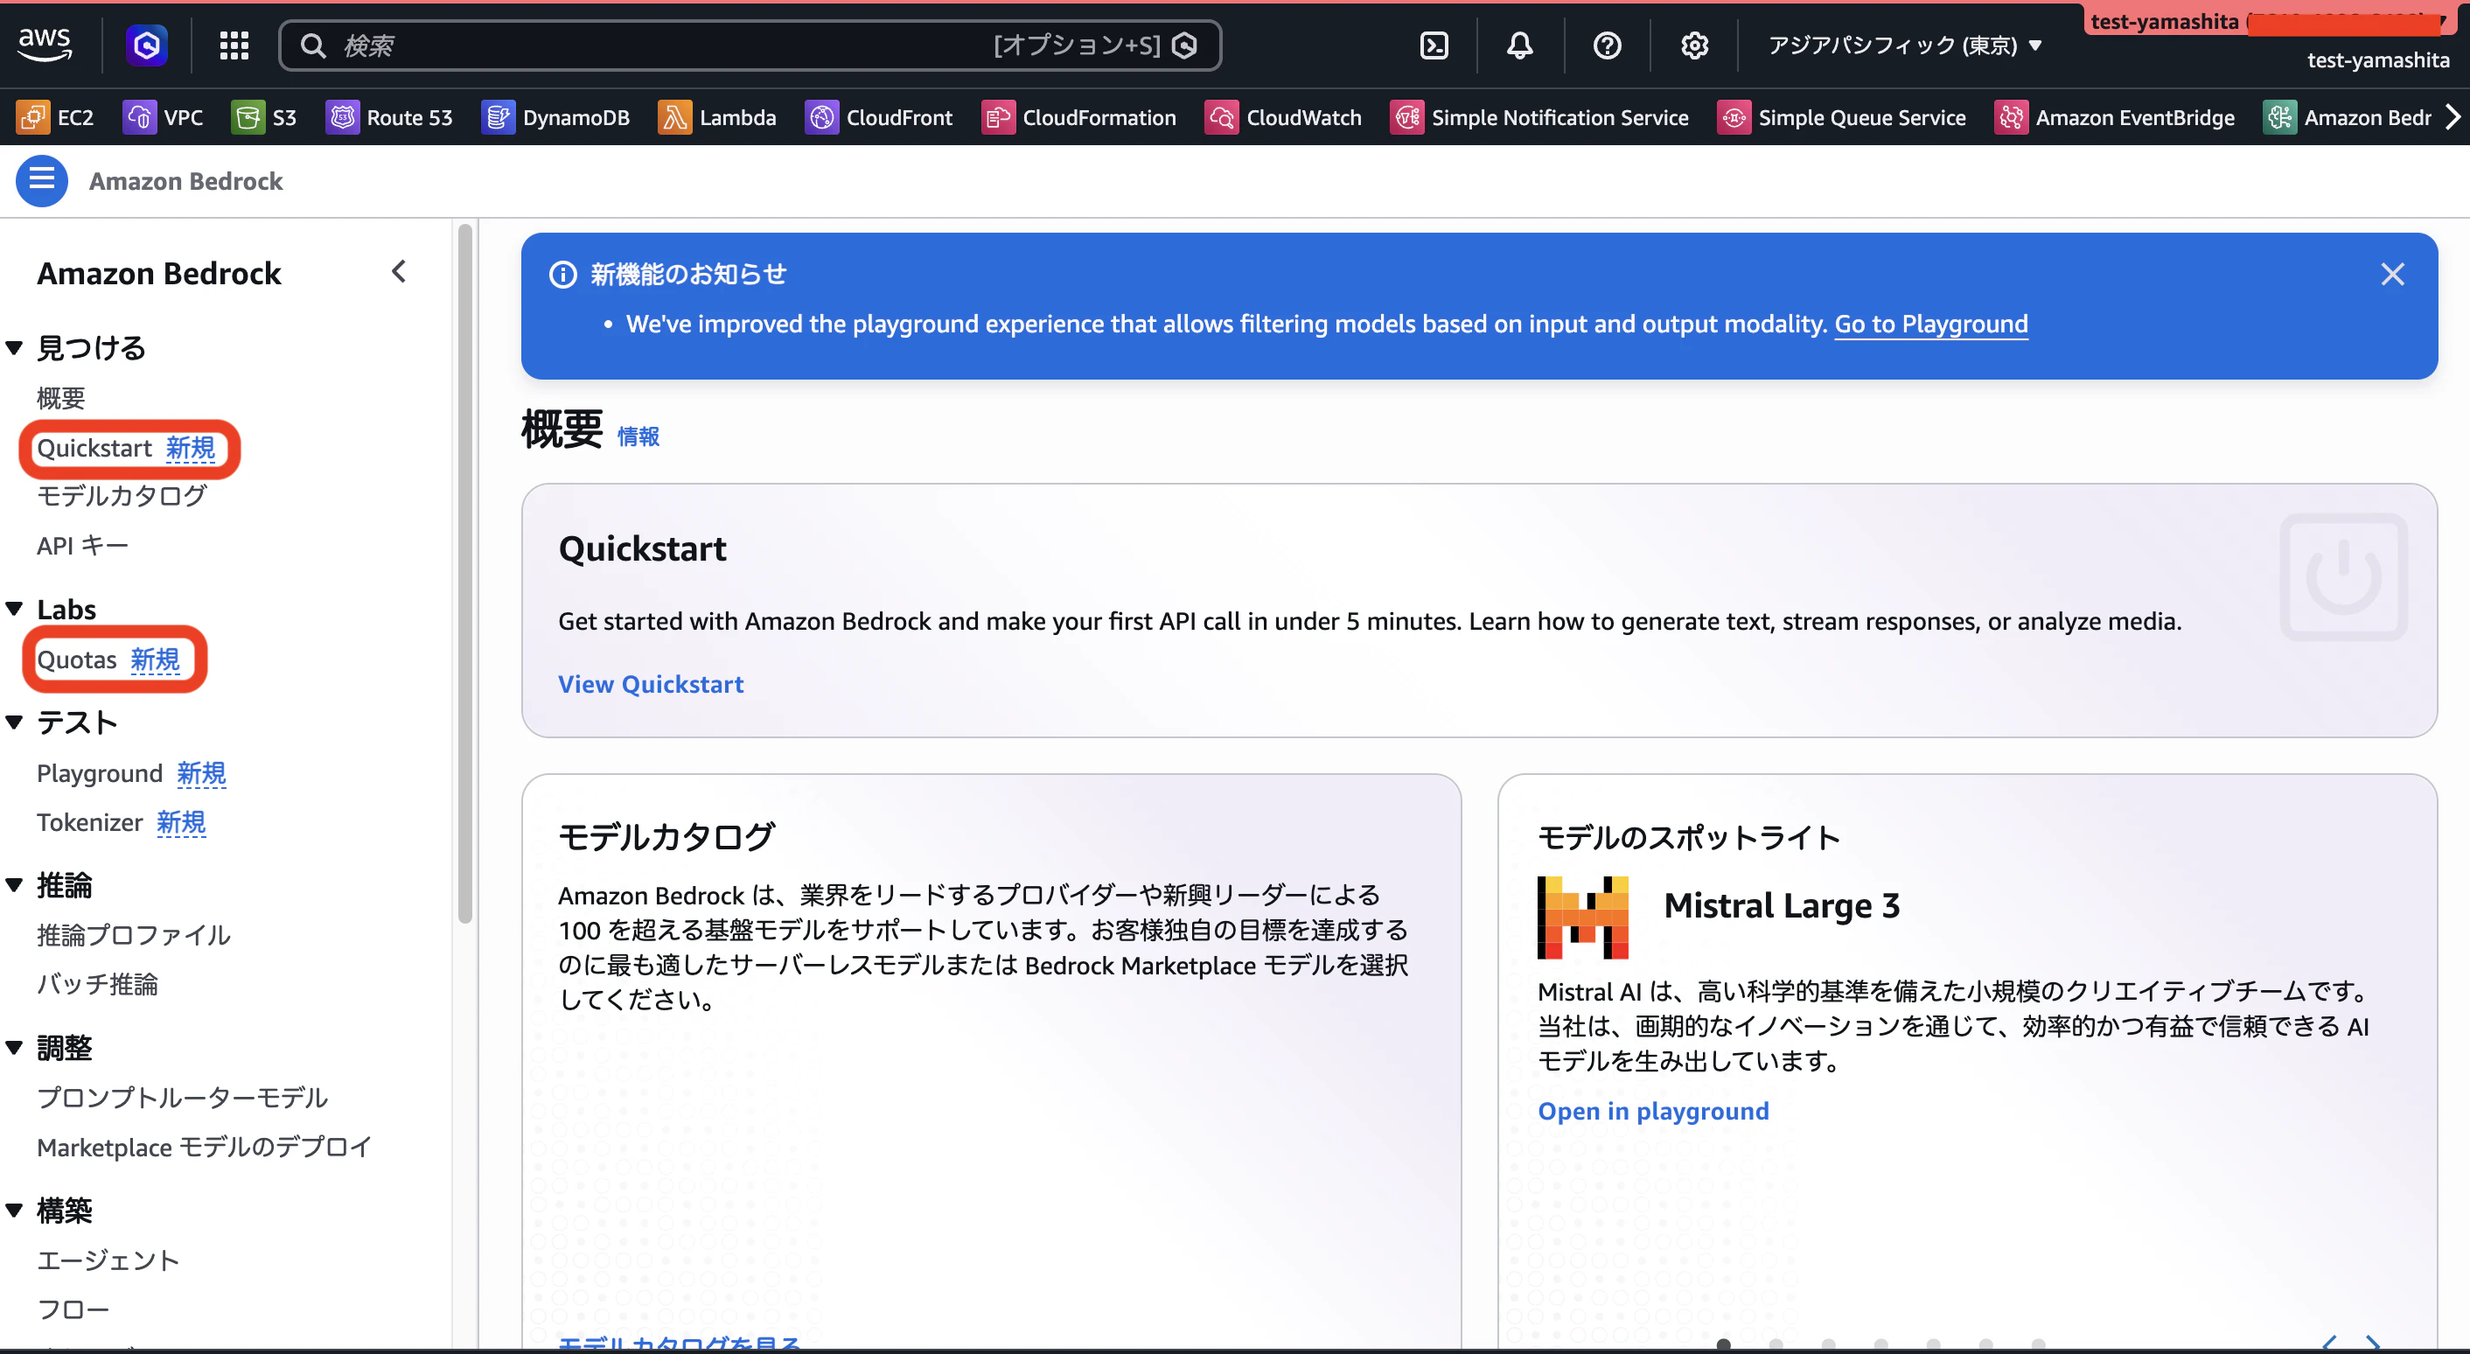Open the AWS home logo
This screenshot has width=2470, height=1354.
tap(44, 44)
